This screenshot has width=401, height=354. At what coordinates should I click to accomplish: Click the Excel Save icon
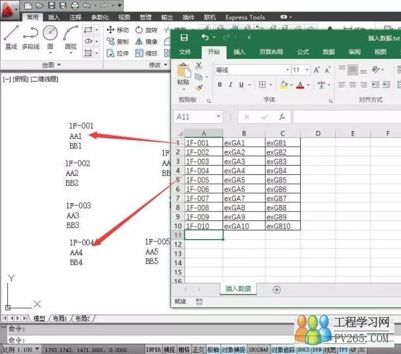(184, 37)
